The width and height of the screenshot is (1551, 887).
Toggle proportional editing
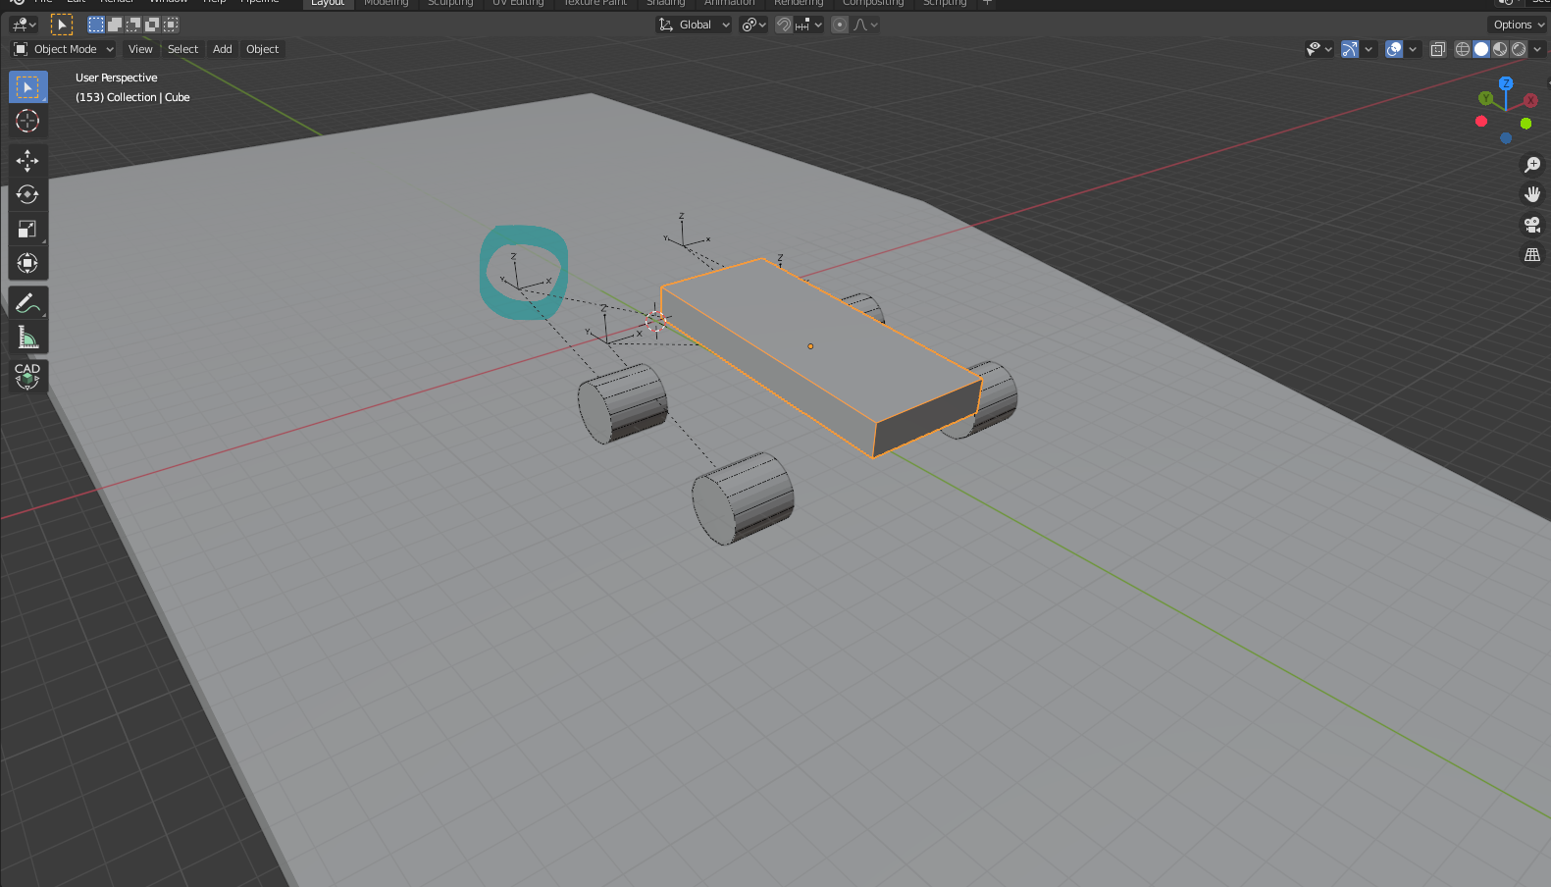click(x=840, y=25)
